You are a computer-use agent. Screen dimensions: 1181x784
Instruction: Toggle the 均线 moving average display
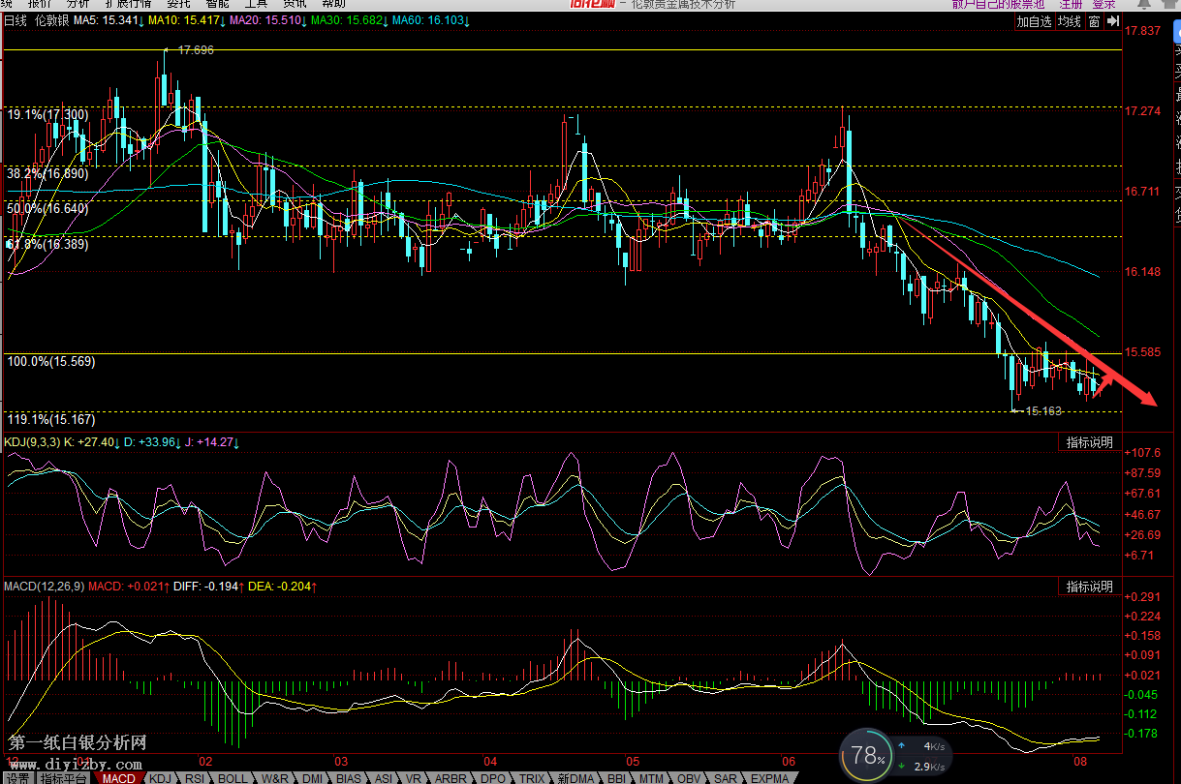[x=1070, y=21]
